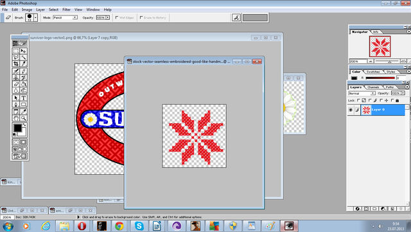Select the Rectangular Marquee tool
Image resolution: width=411 pixels, height=232 pixels.
point(16,51)
